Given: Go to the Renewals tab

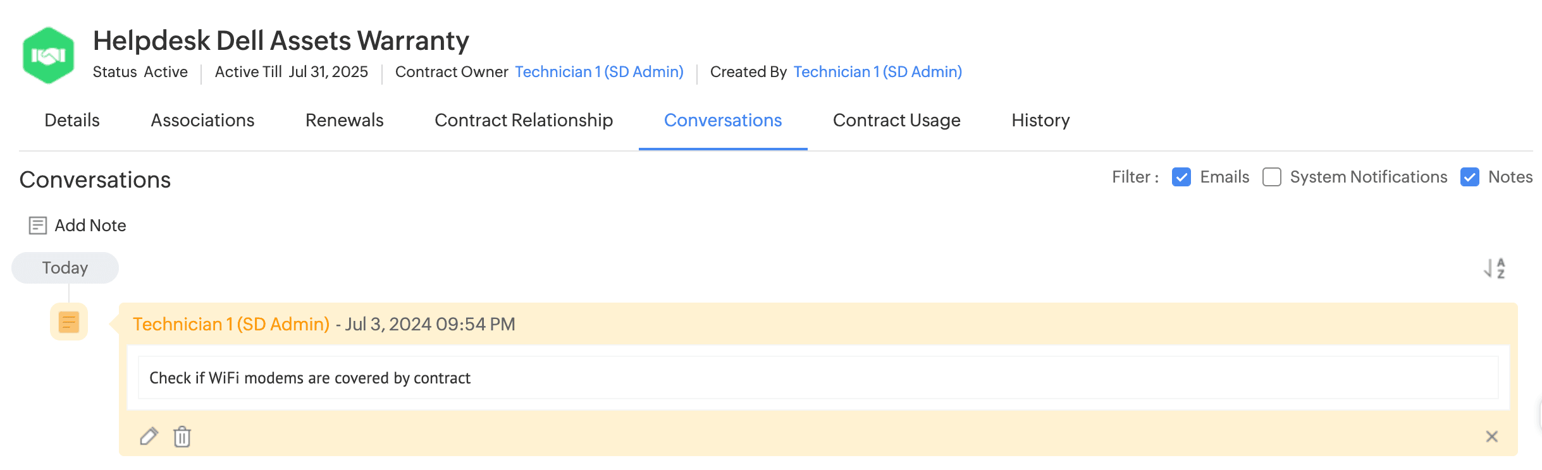Looking at the screenshot, I should tap(345, 121).
